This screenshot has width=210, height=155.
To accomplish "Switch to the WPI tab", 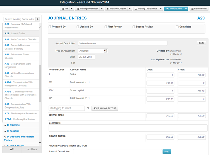I will click(12, 149).
